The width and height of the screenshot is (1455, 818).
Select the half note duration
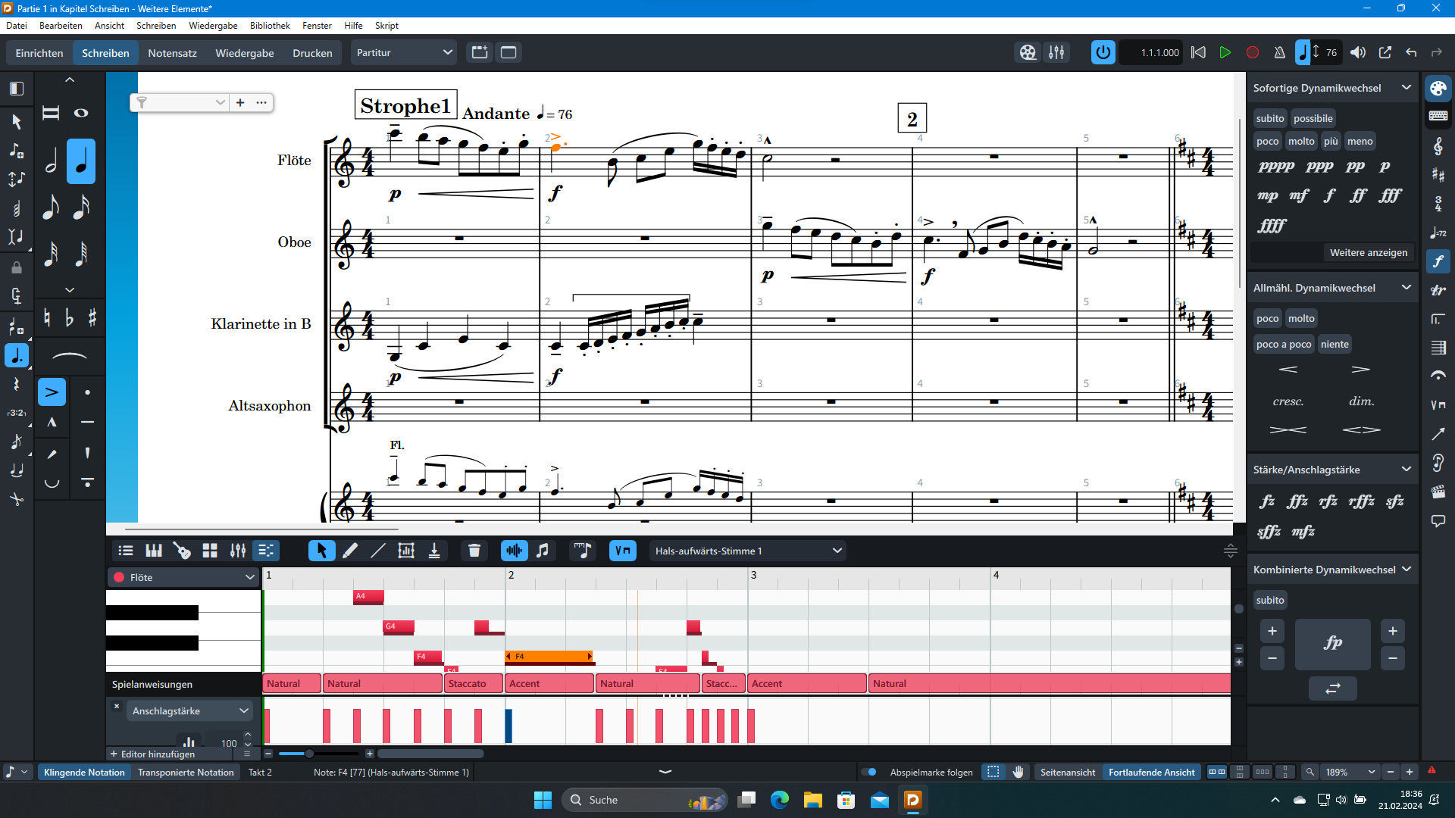tap(52, 161)
